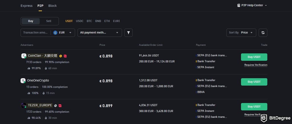The image size is (292, 124).
Task: Open All payment methods dropdown
Action: [100, 33]
